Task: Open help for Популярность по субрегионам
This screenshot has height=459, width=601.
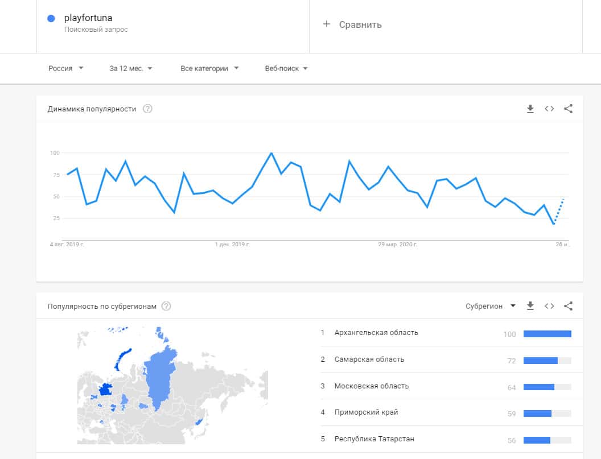Action: pos(166,306)
